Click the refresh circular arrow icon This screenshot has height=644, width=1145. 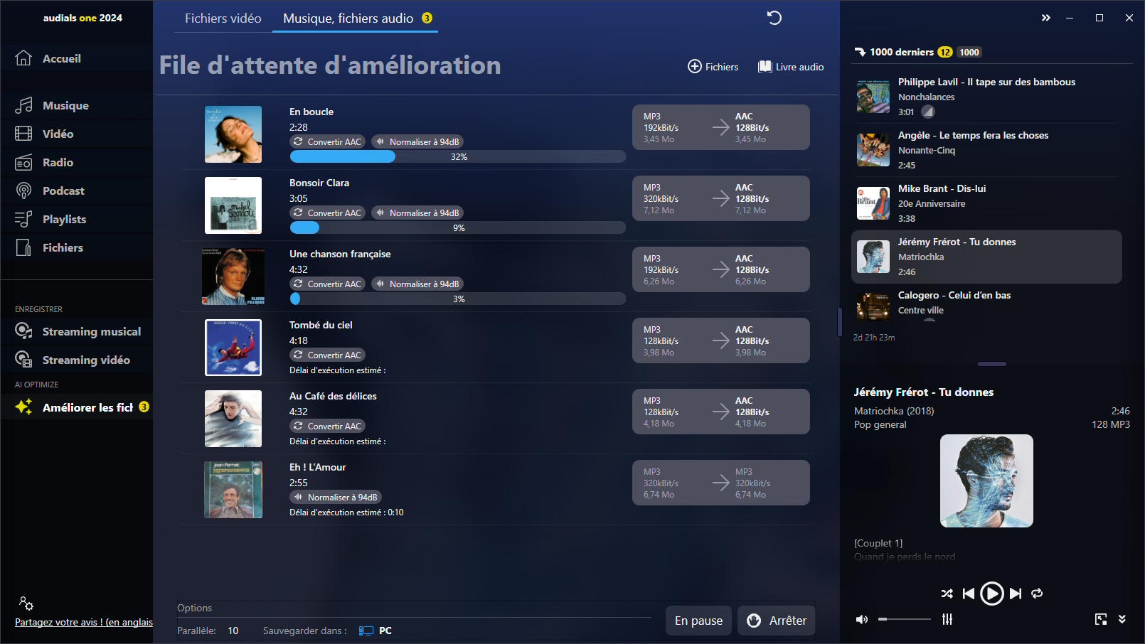tap(774, 18)
